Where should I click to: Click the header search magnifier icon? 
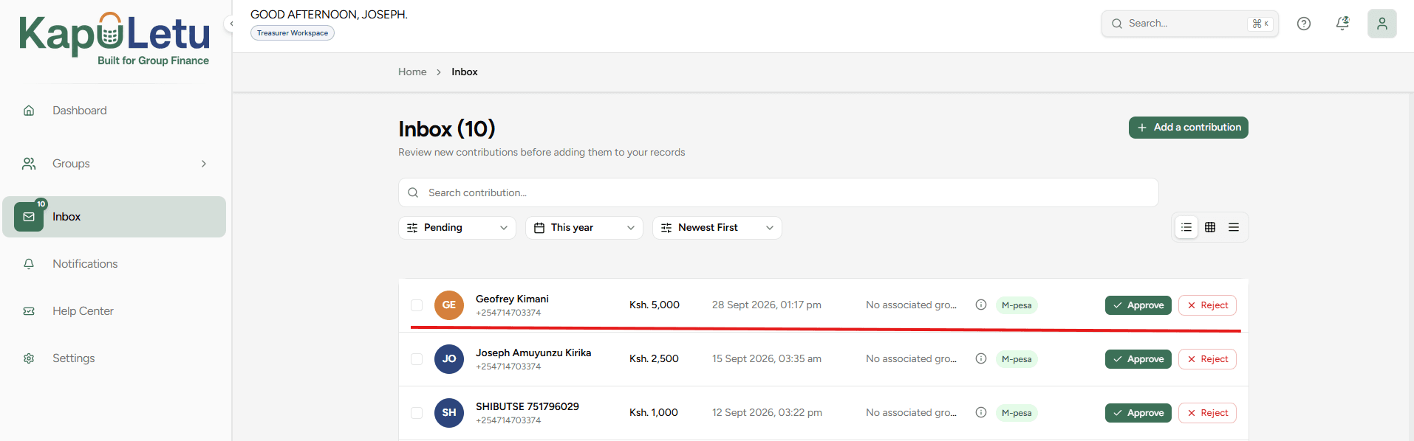[1117, 24]
